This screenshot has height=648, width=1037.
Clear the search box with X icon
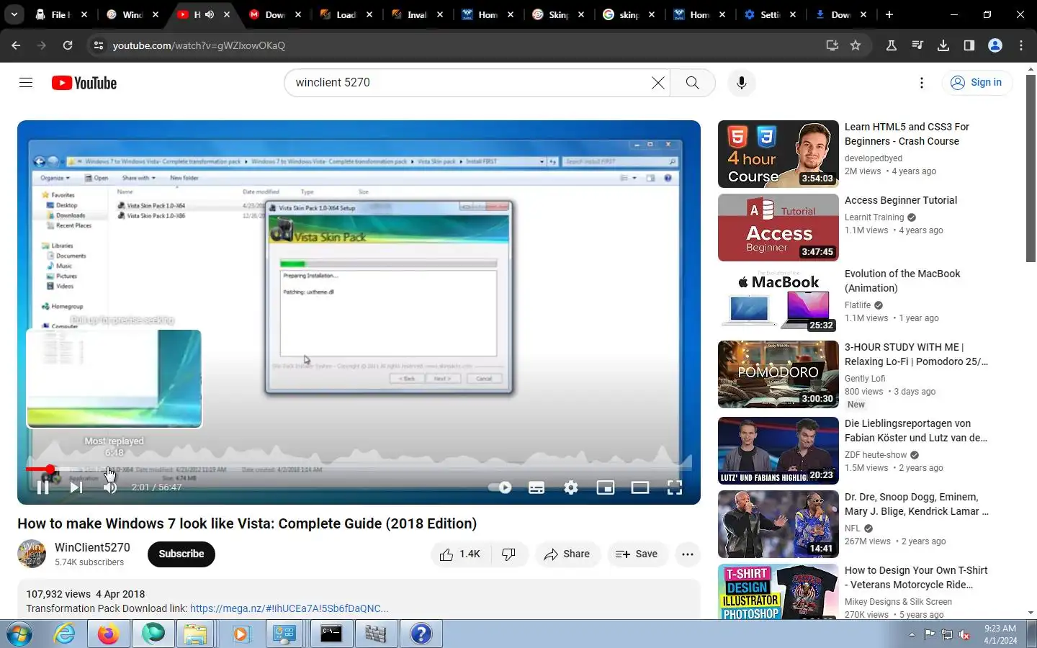coord(657,83)
